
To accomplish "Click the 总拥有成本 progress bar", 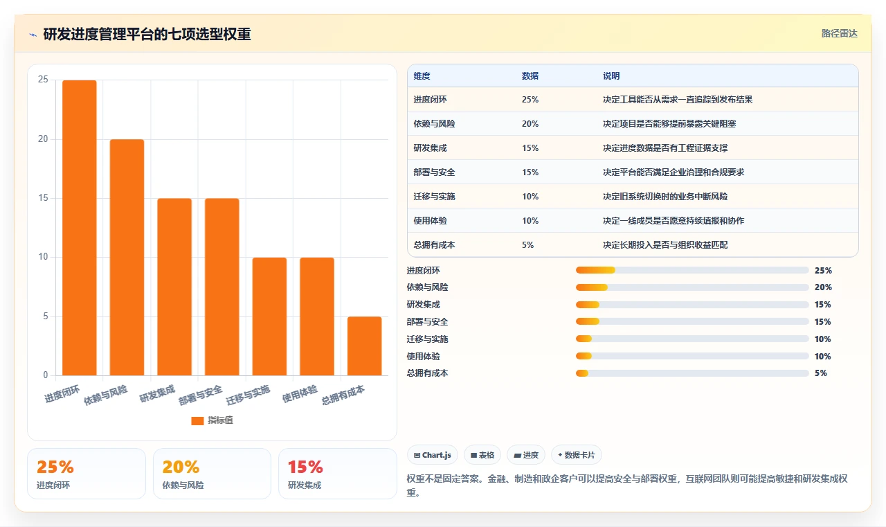I will click(692, 373).
